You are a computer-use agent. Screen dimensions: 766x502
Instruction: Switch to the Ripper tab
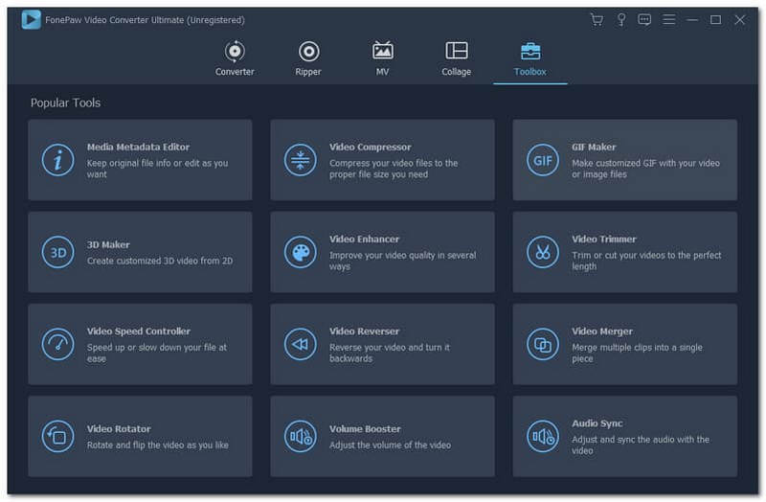308,58
